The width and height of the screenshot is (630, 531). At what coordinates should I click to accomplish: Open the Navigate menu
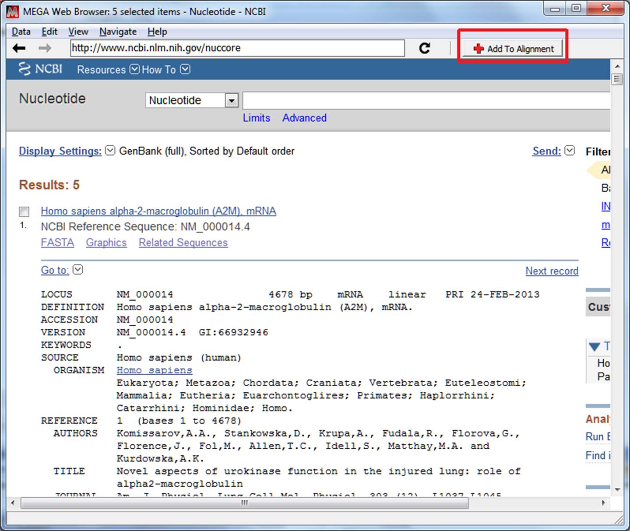point(118,32)
